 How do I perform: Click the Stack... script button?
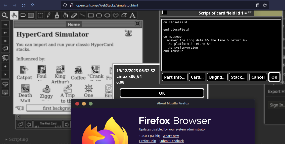point(238,77)
